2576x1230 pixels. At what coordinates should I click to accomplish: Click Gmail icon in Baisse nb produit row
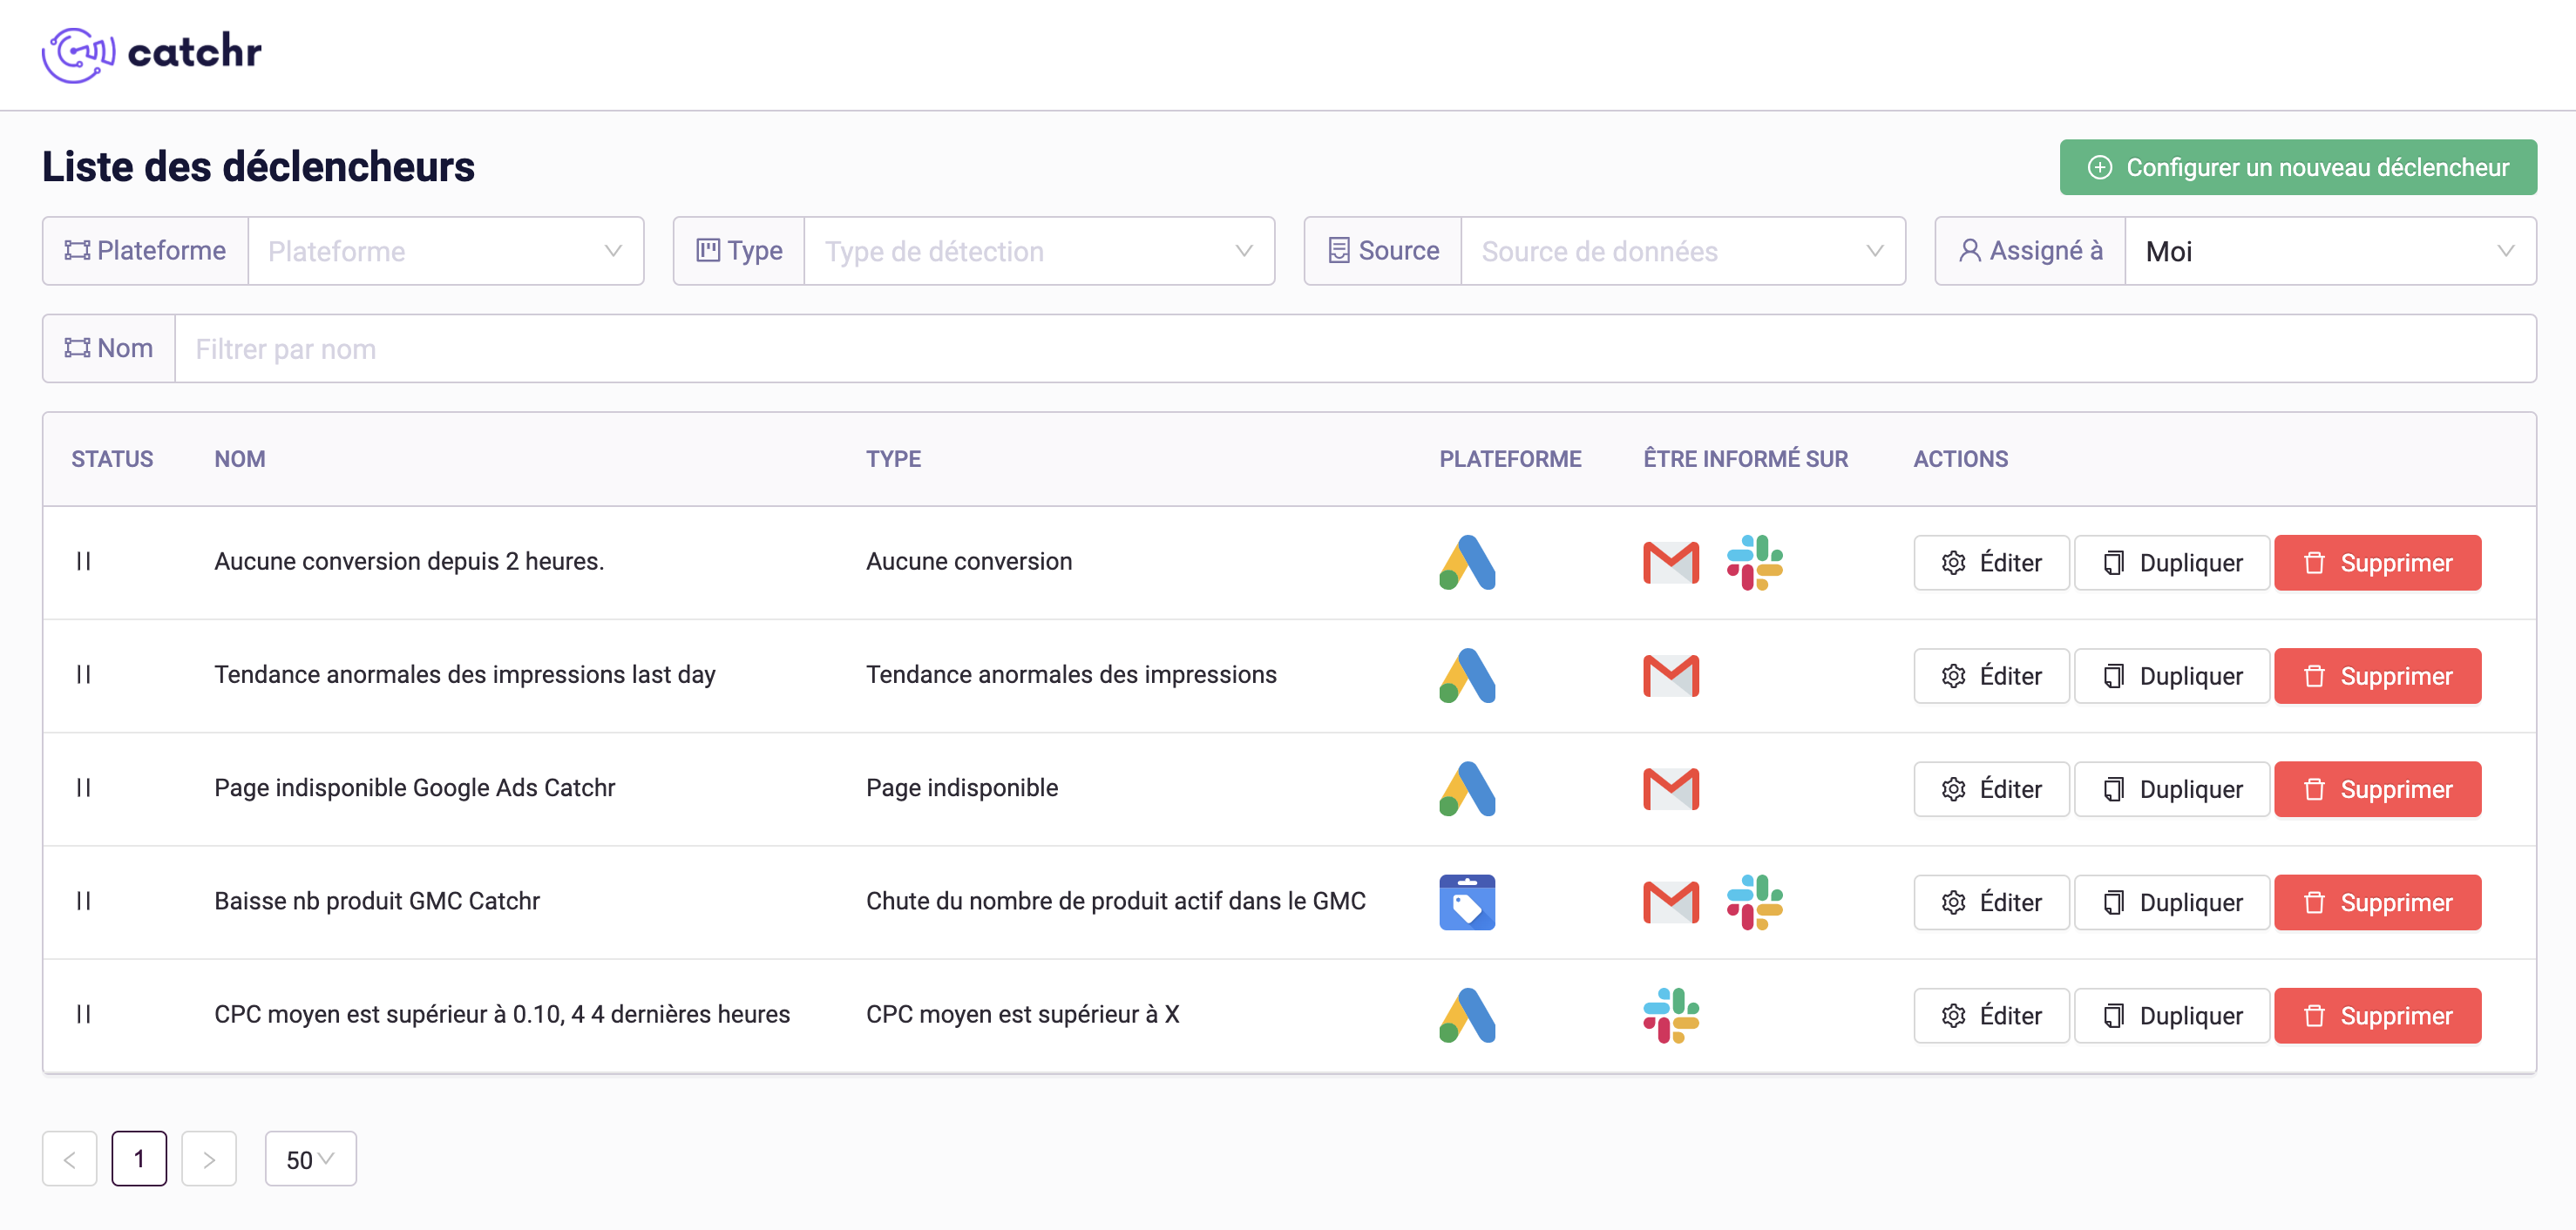[x=1671, y=902]
